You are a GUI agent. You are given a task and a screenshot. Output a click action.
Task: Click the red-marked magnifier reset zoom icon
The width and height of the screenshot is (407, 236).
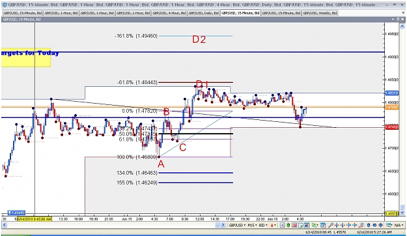(x=361, y=225)
